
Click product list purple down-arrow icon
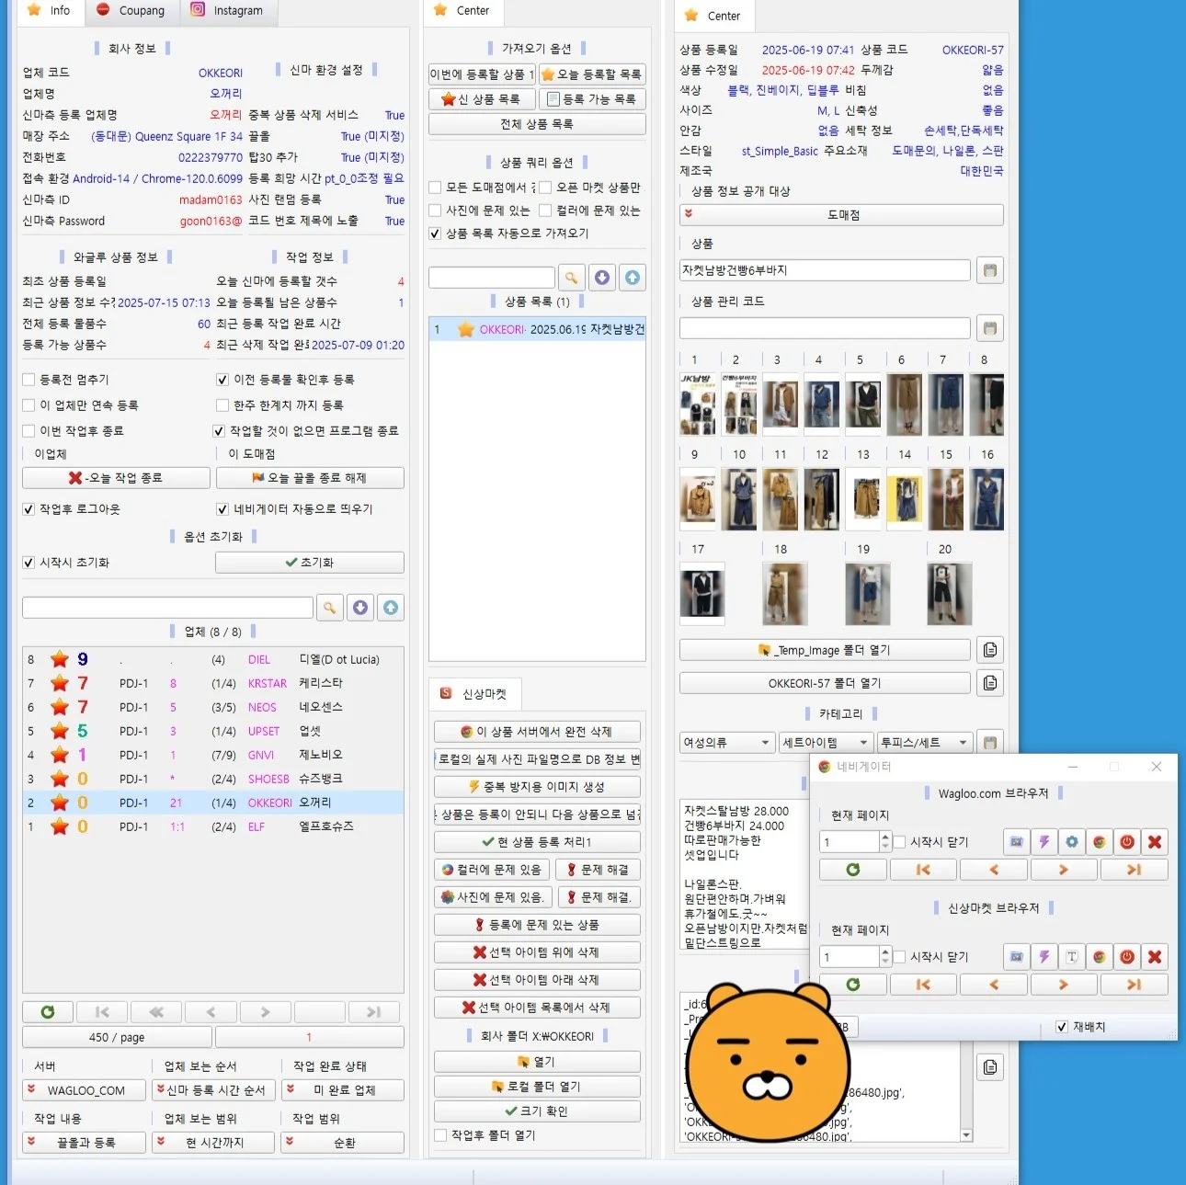pyautogui.click(x=602, y=278)
